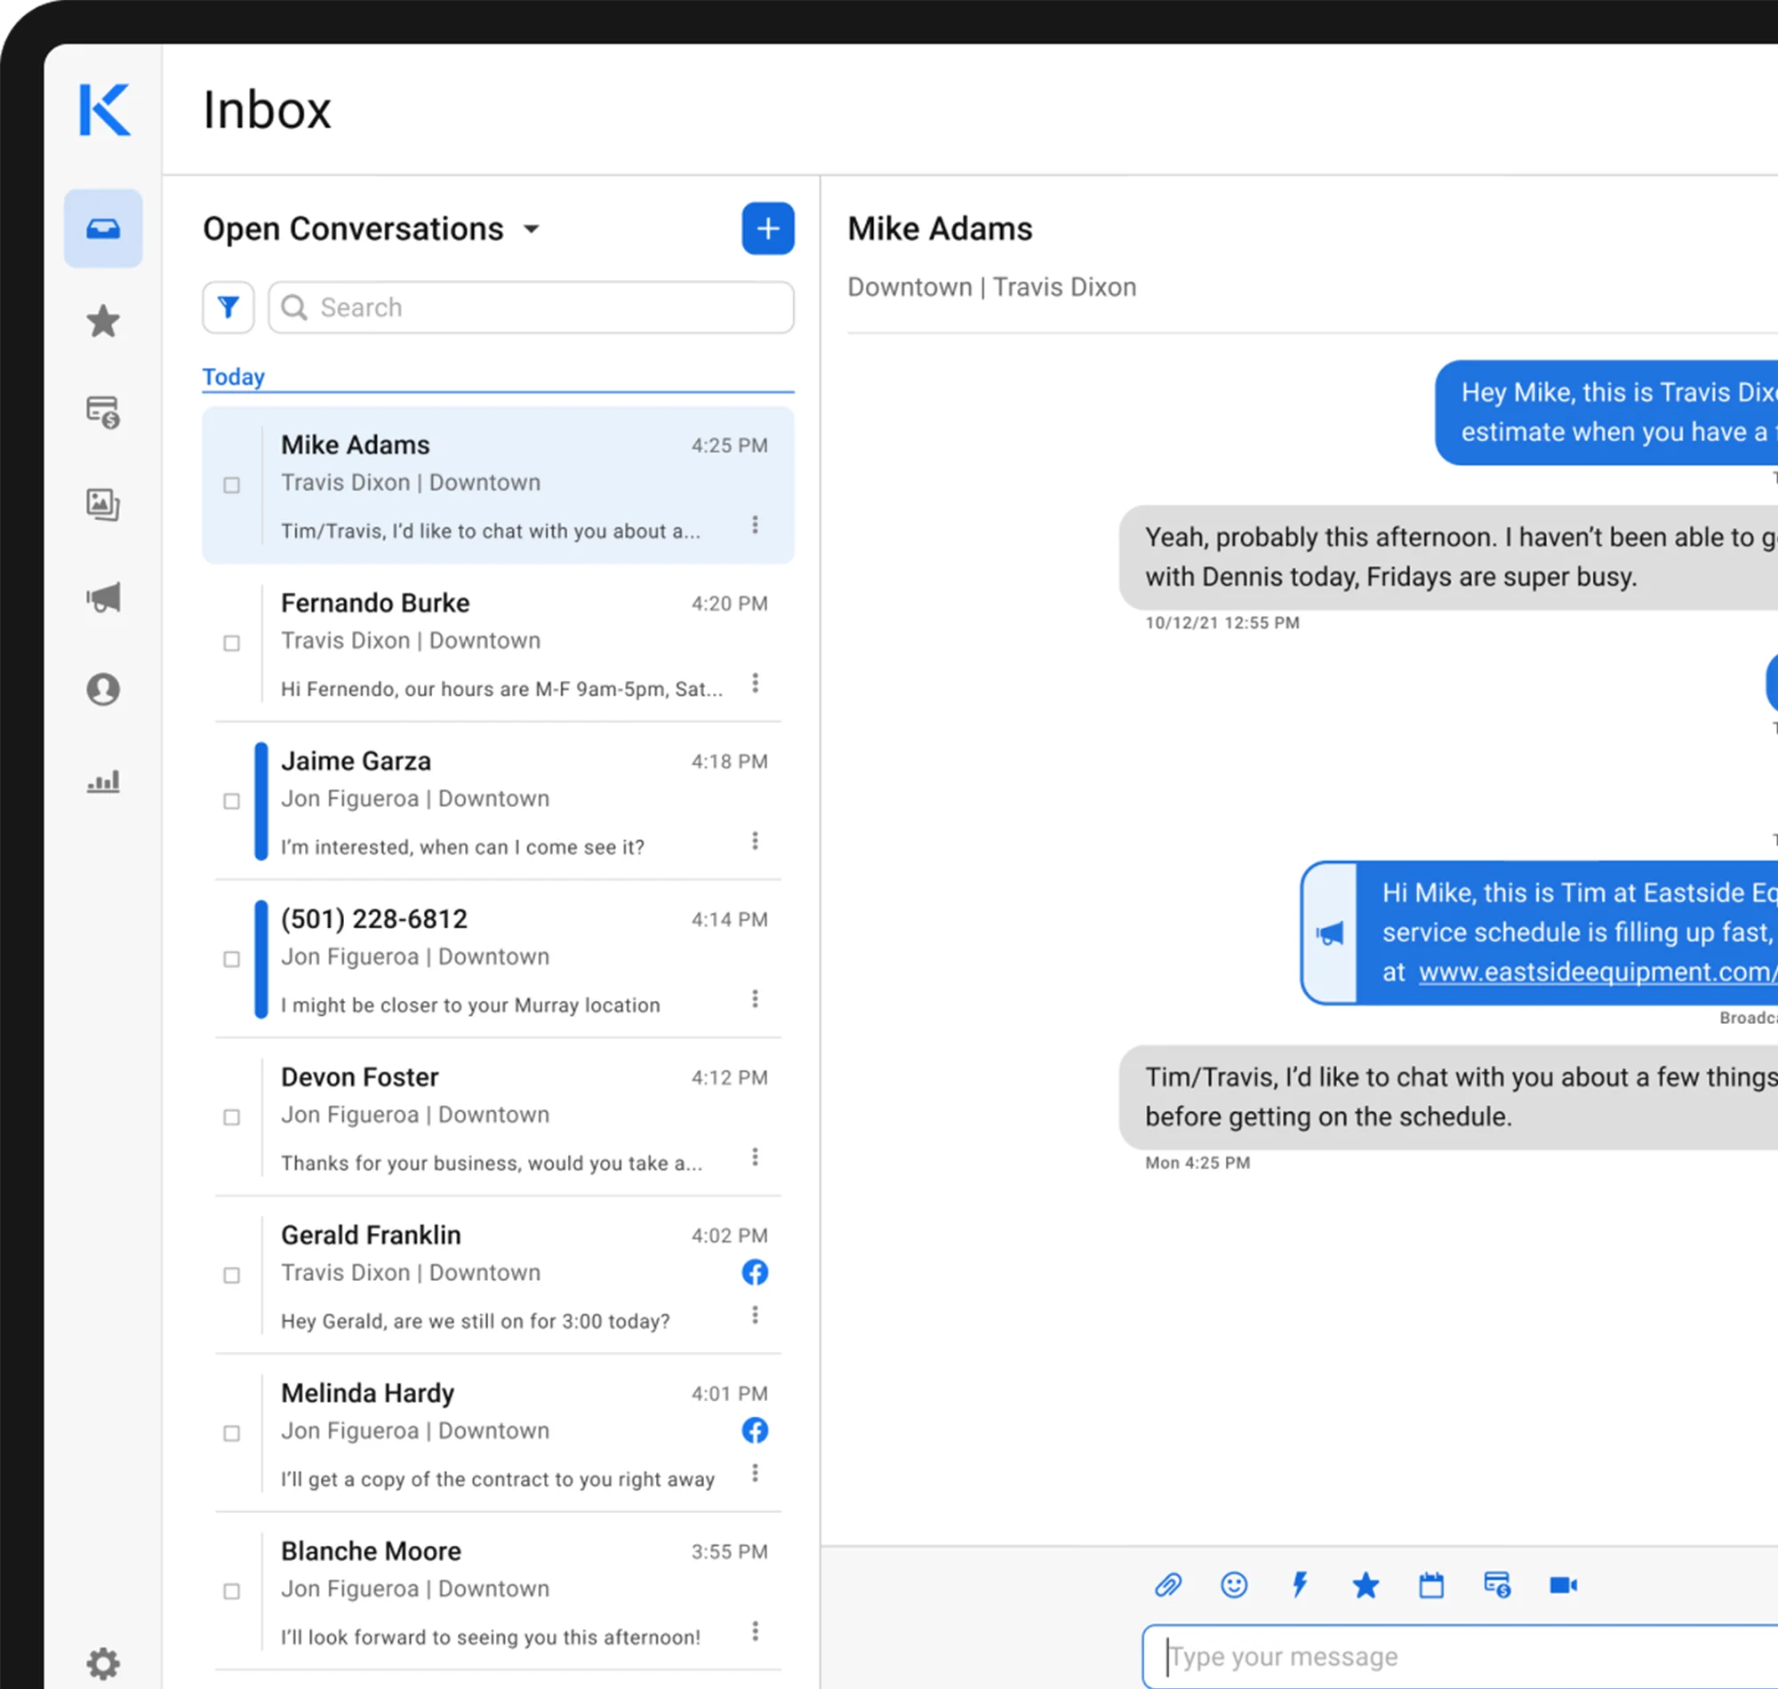Select the checkbox next to Fernando Burke
Viewport: 1778px width, 1689px height.
click(231, 643)
